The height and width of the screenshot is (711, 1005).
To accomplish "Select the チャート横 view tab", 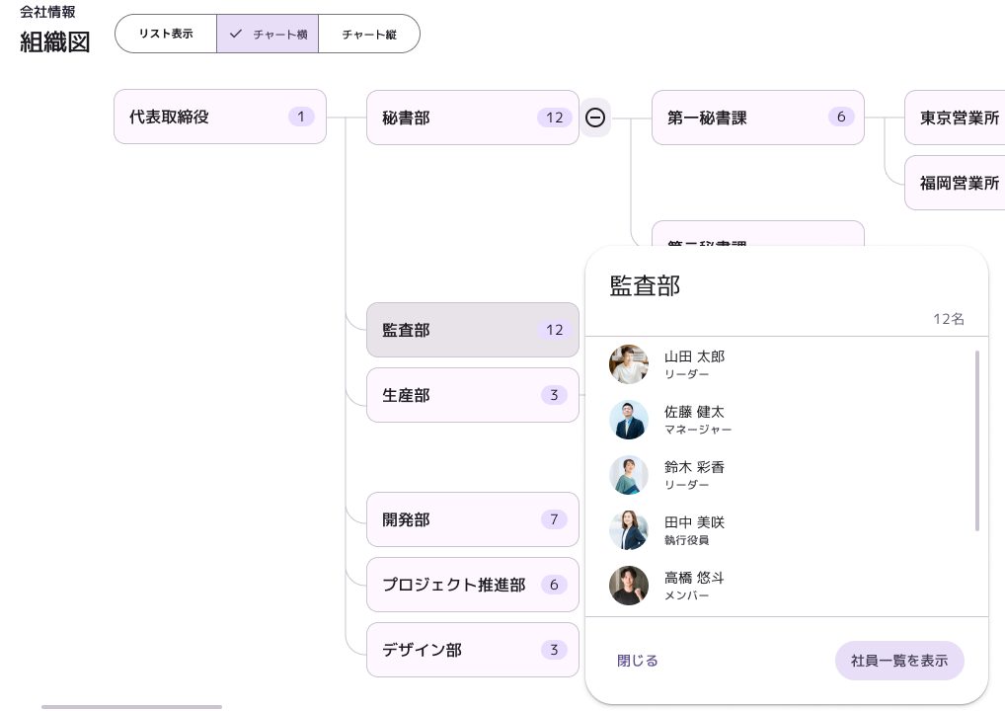I will pos(268,34).
